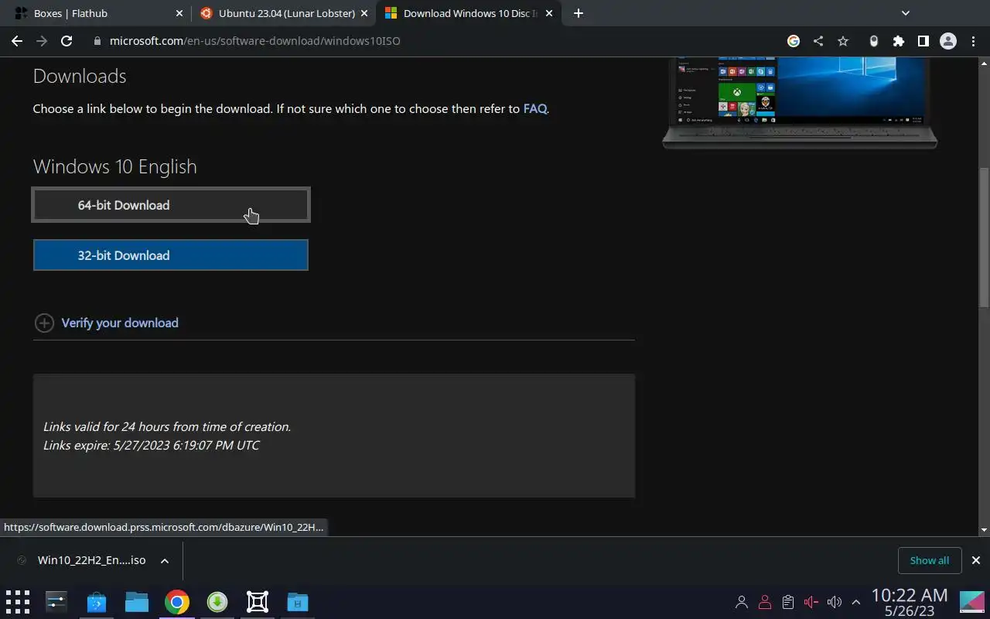This screenshot has width=990, height=619.
Task: Open system settings from taskbar
Action: (x=56, y=602)
